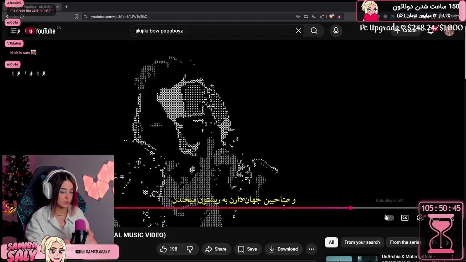Select the 'From the series' chip
The width and height of the screenshot is (466, 262).
405,242
